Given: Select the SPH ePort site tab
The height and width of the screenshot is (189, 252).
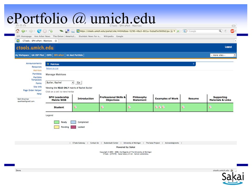Looking at the screenshot, I should [59, 55].
